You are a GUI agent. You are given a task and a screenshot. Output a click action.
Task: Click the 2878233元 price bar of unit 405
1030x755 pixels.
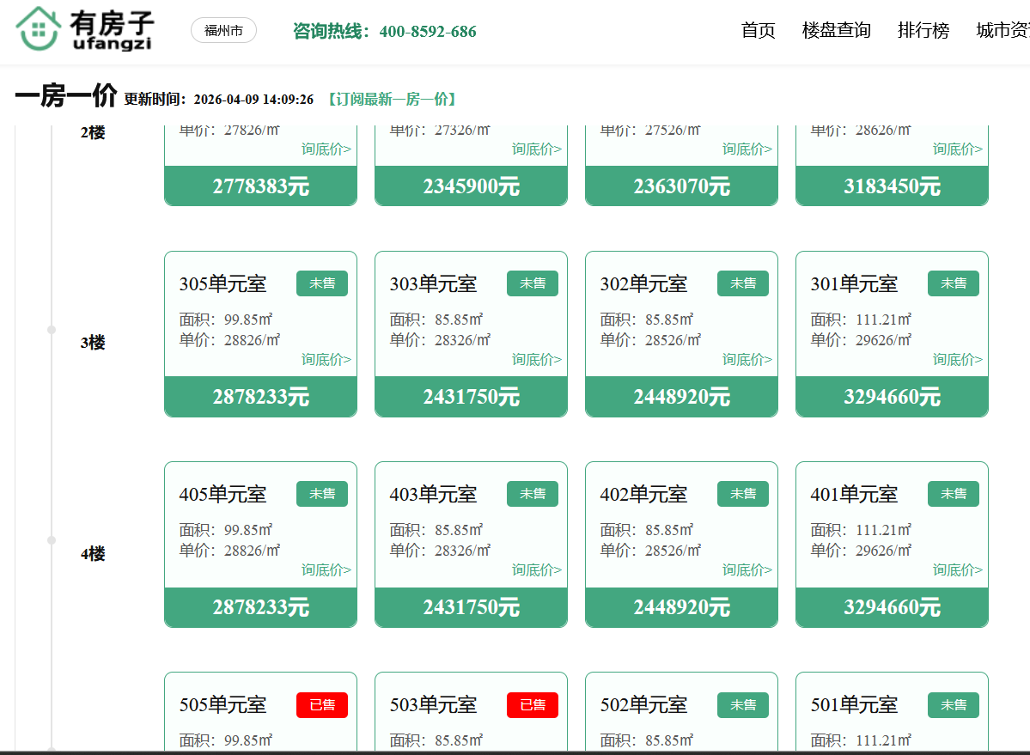260,607
